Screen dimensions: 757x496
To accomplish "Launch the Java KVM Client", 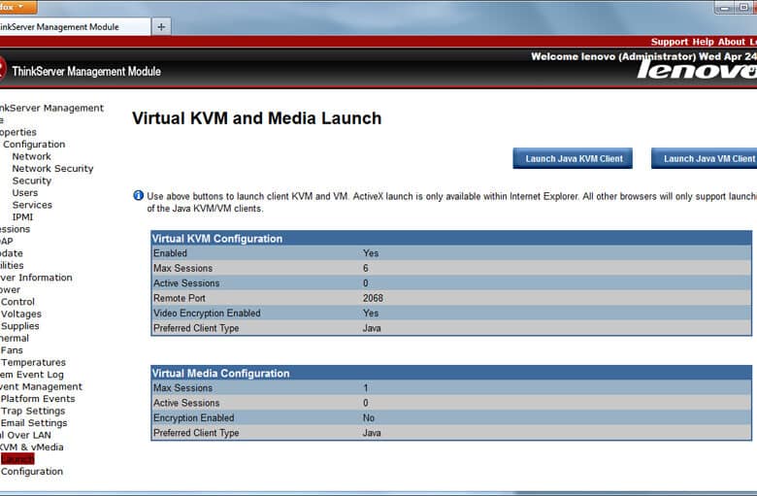I will point(573,158).
